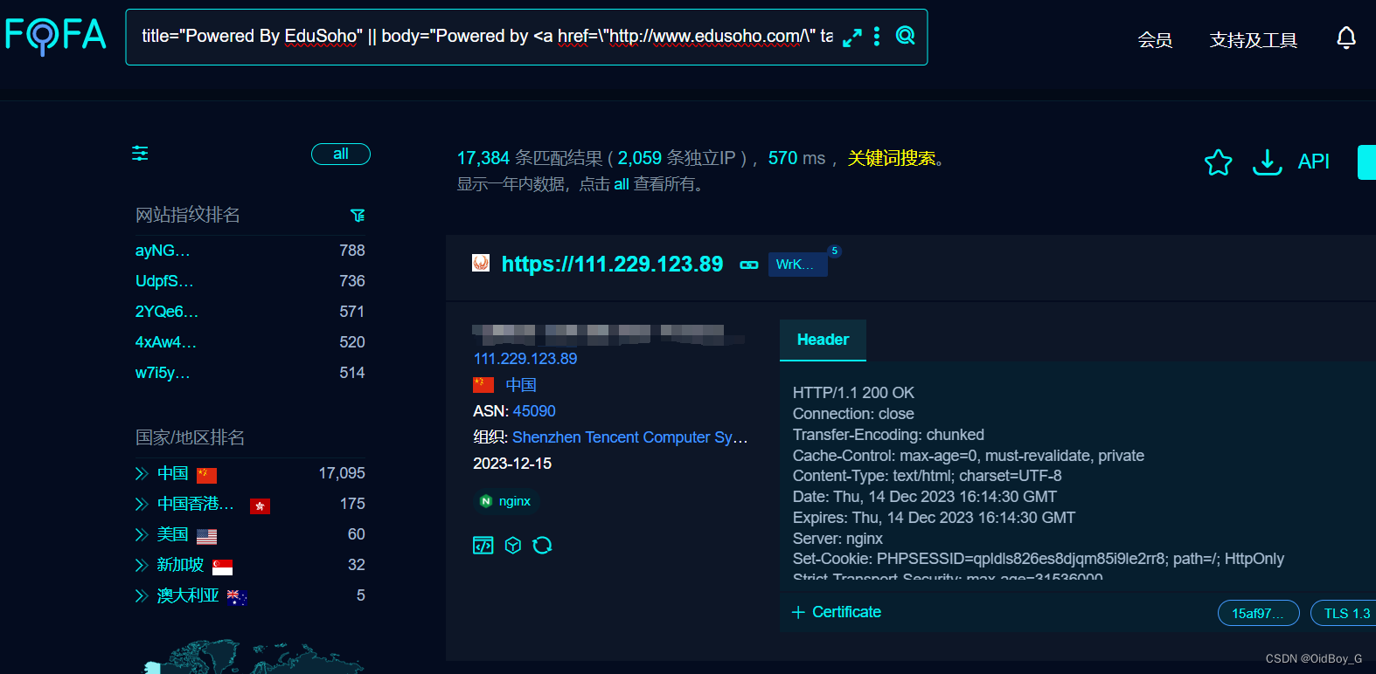
Task: Click the 'Server: nginx' header line
Action: coord(837,539)
